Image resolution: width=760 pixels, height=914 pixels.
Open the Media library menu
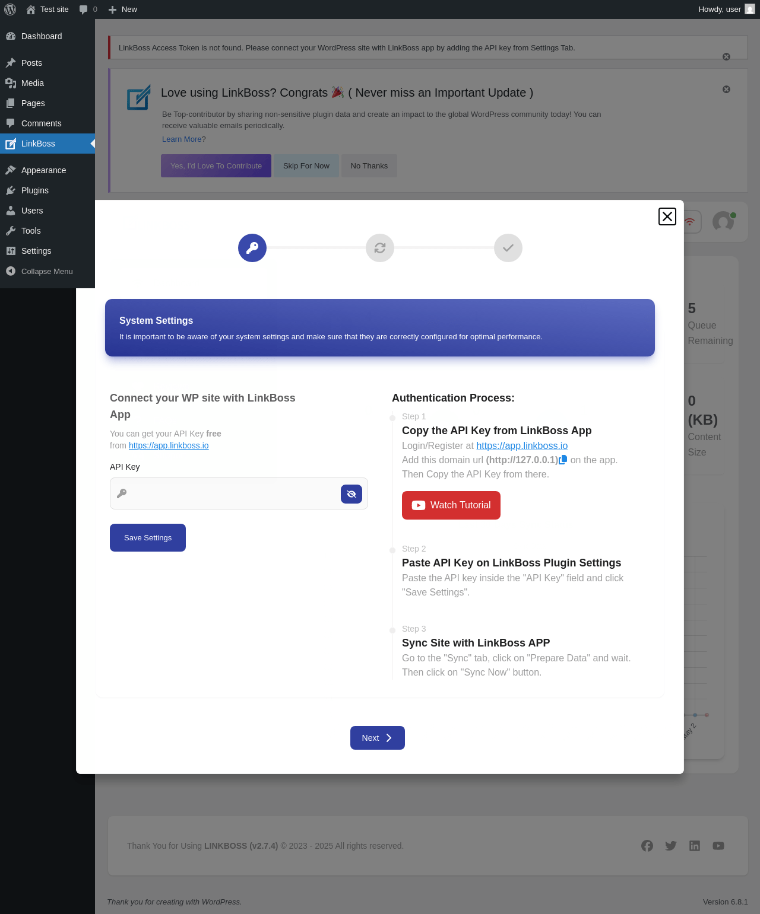coord(47,83)
